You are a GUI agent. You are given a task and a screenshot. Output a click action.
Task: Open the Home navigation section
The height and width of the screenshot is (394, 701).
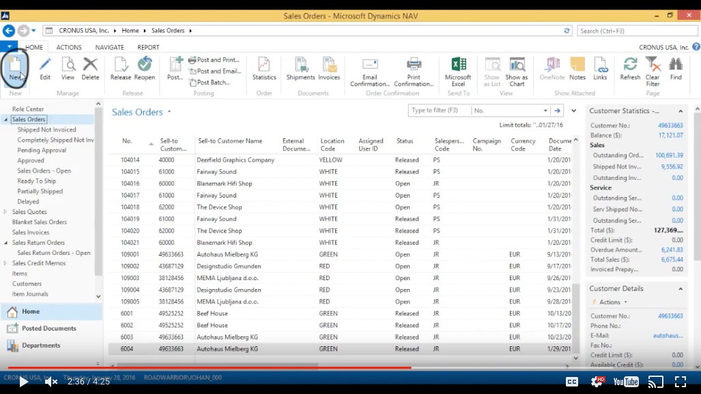click(x=51, y=312)
